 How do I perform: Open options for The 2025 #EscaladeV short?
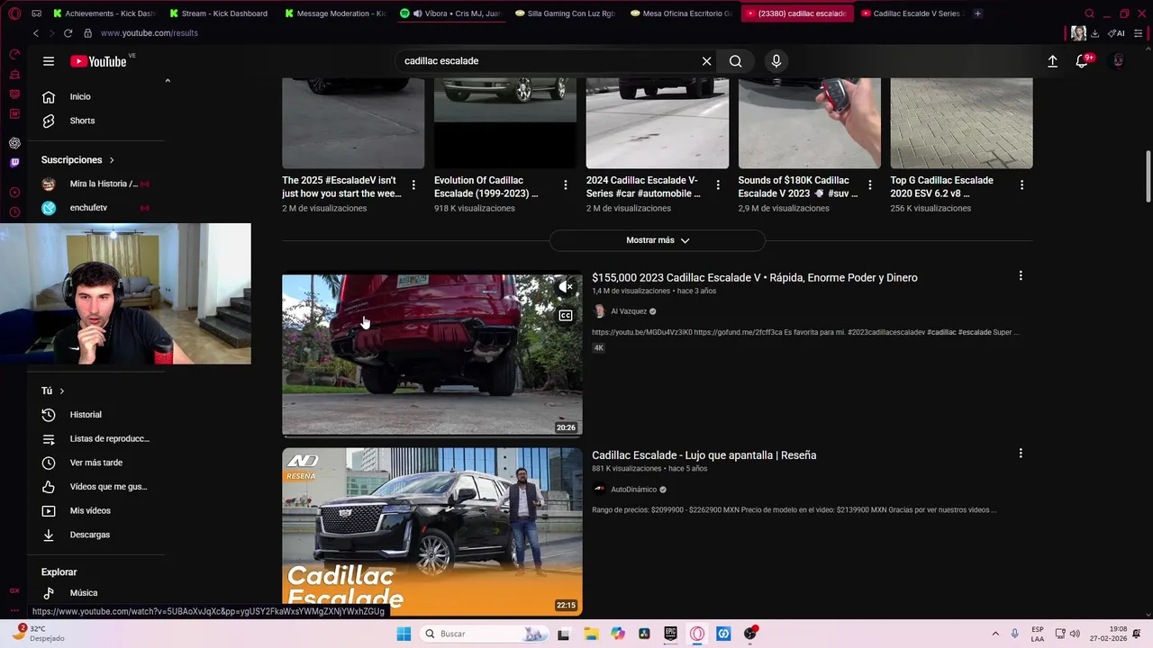tap(413, 184)
